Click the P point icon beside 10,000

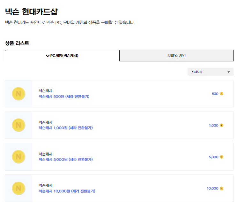(221, 189)
